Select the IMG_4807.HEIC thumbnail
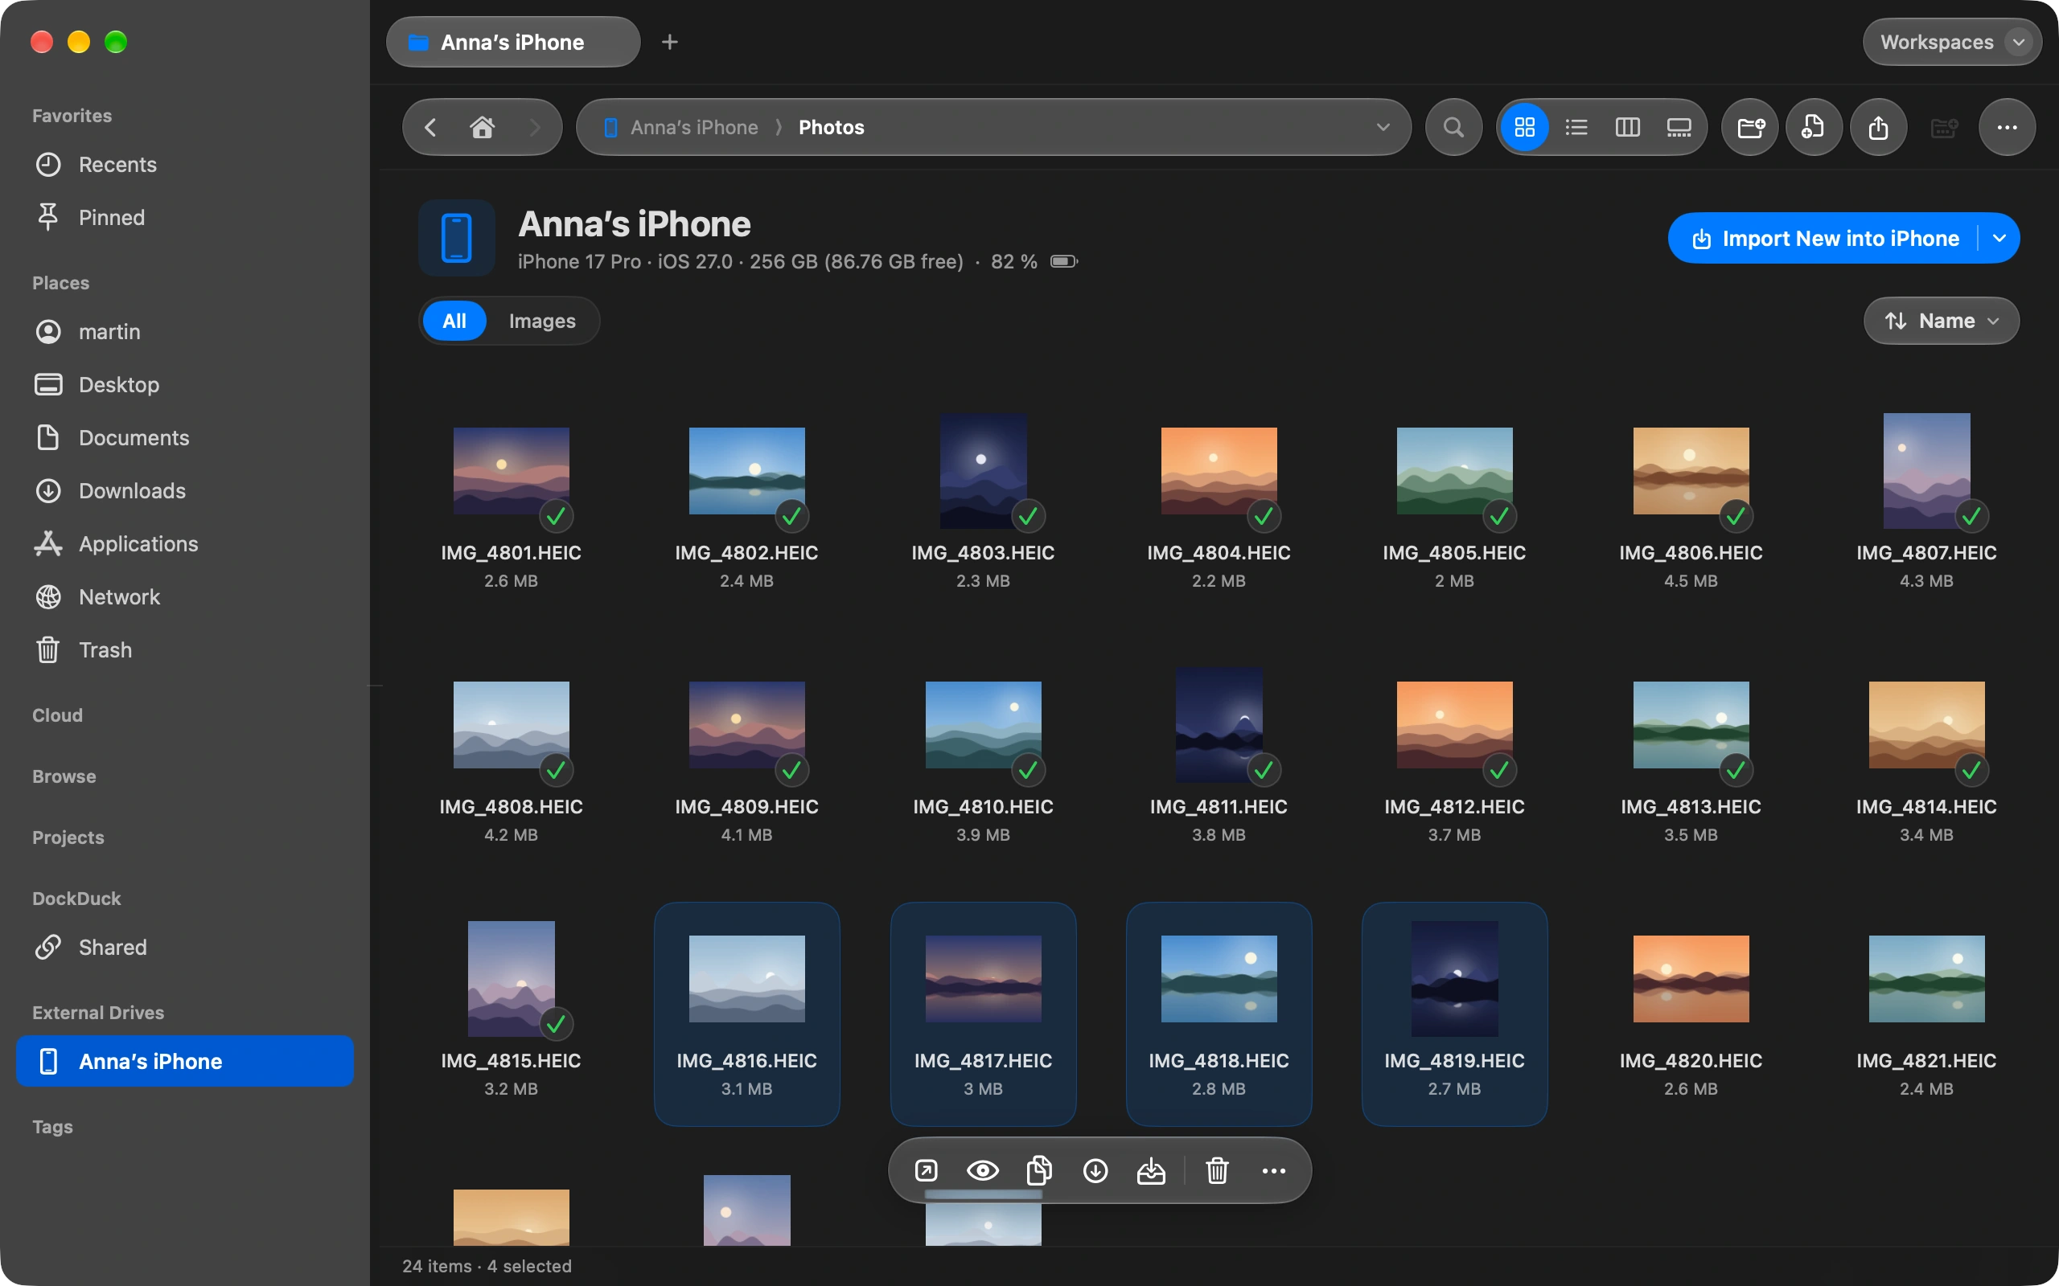Image resolution: width=2059 pixels, height=1286 pixels. (1926, 471)
